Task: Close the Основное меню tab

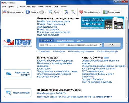Action: point(25,3)
